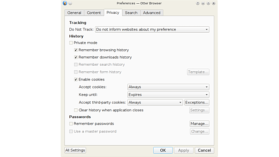Toggle Clear history when application closes
Viewport: 279px width, 157px height.
pyautogui.click(x=76, y=110)
